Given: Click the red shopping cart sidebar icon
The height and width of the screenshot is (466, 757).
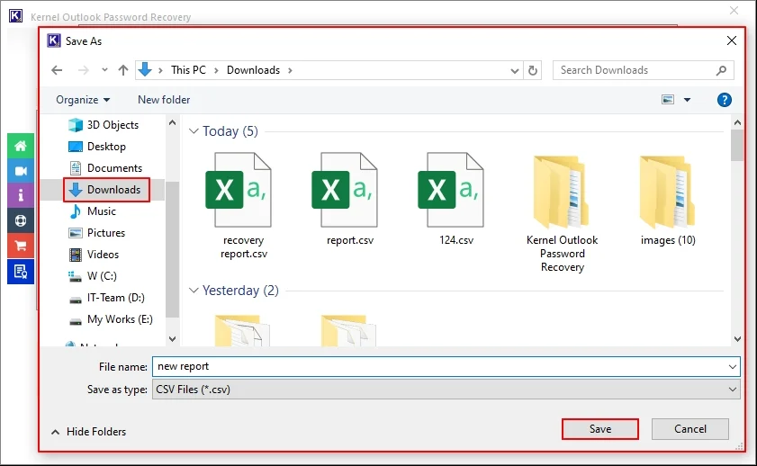Looking at the screenshot, I should click(21, 246).
